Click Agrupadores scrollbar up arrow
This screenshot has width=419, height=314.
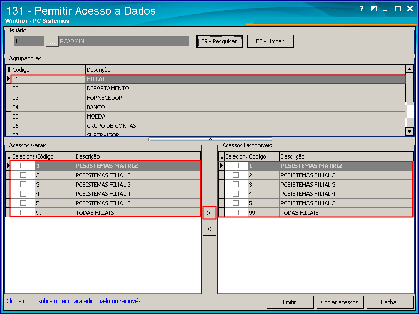click(410, 69)
